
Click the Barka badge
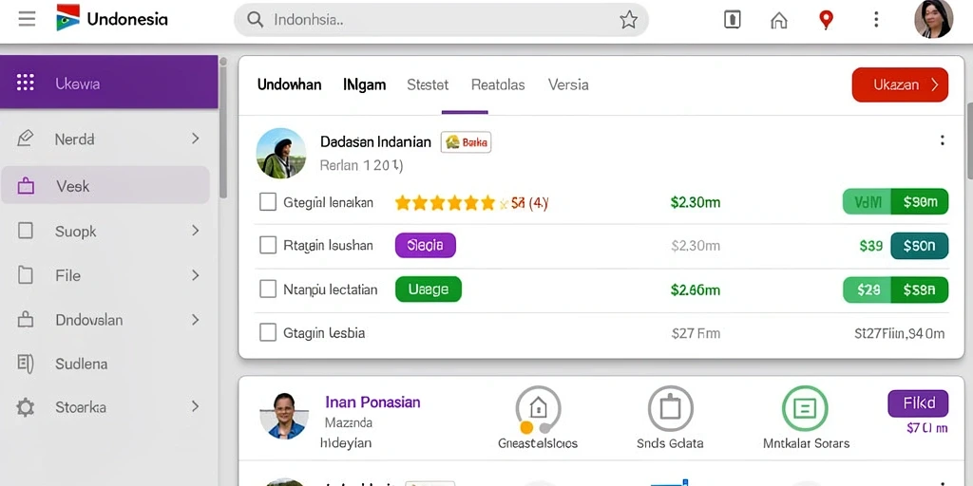[466, 142]
